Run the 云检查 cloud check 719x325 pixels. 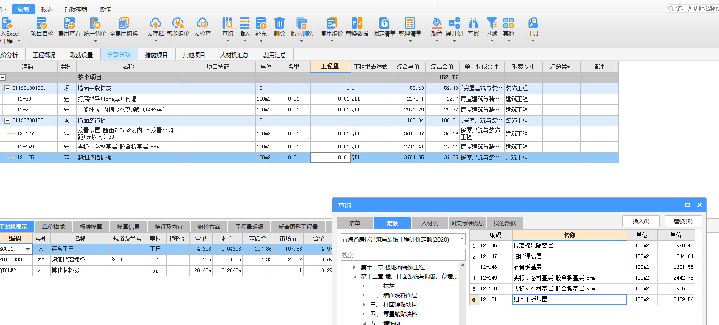(202, 27)
